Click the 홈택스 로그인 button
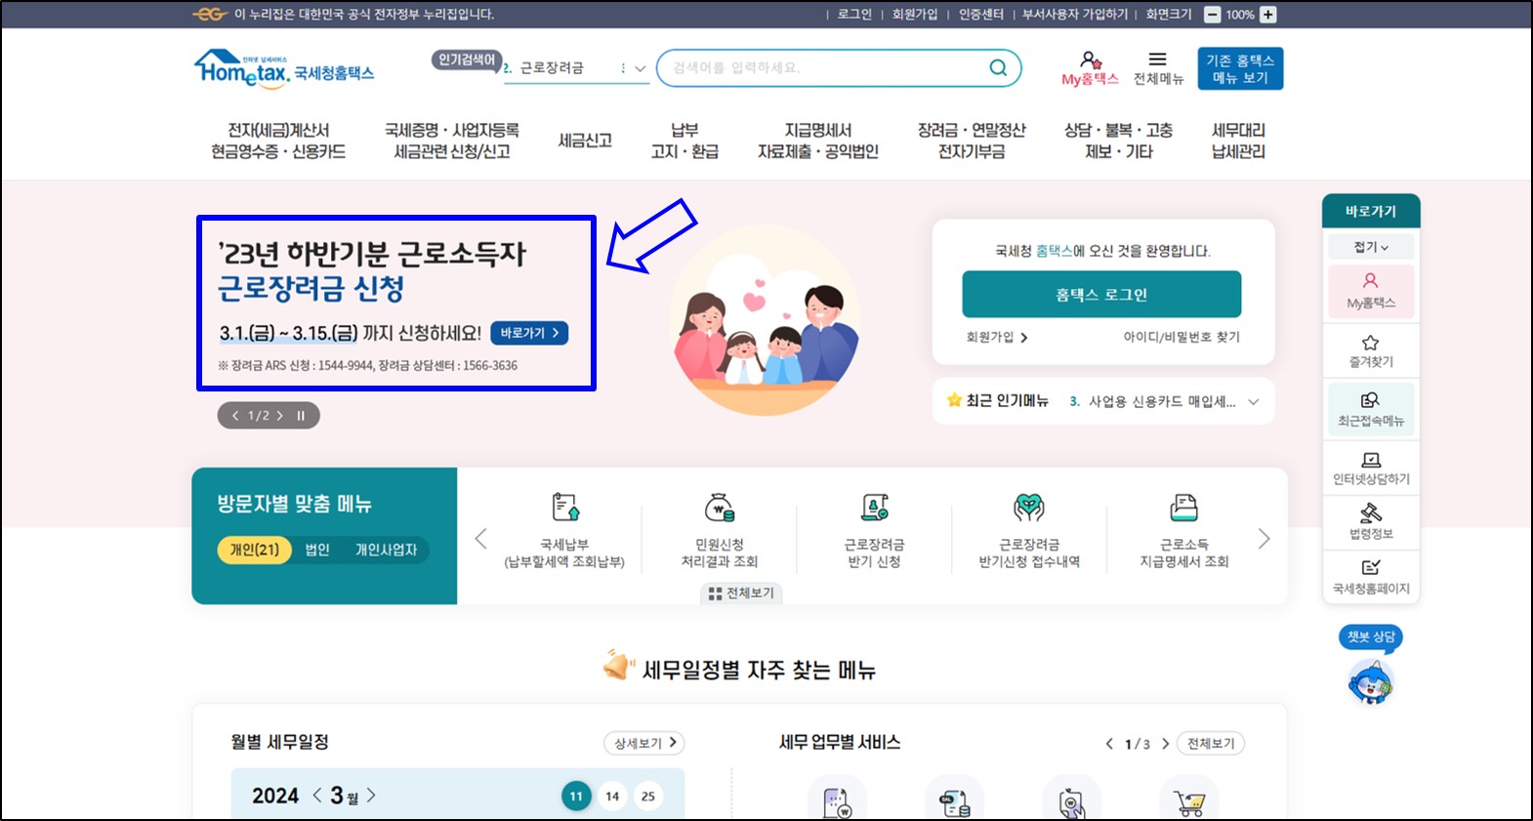This screenshot has width=1533, height=821. 1101,294
